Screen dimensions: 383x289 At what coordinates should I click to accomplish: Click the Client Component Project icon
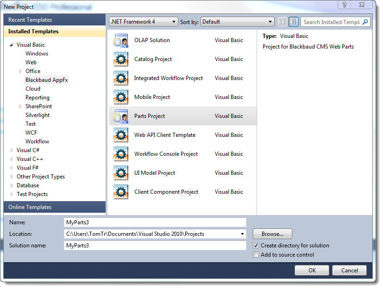121,192
